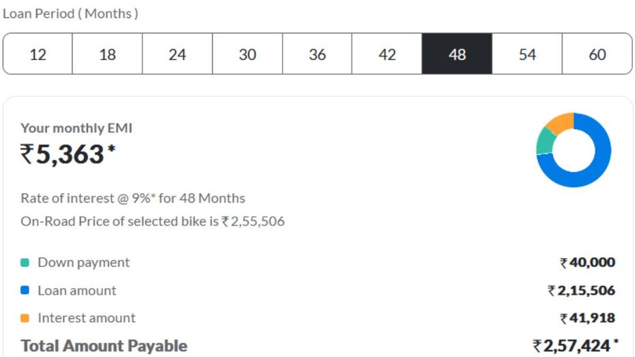
Task: Select the 24 months loan period
Action: coord(178,54)
